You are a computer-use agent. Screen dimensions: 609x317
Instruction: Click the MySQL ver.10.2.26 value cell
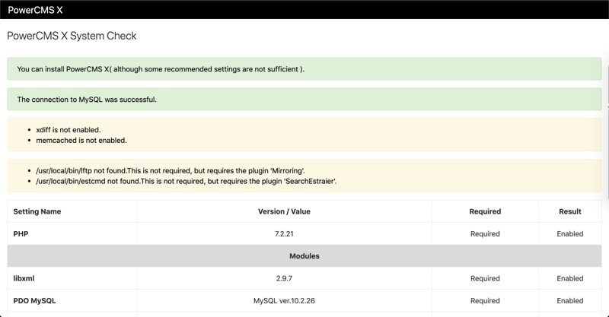[284, 300]
